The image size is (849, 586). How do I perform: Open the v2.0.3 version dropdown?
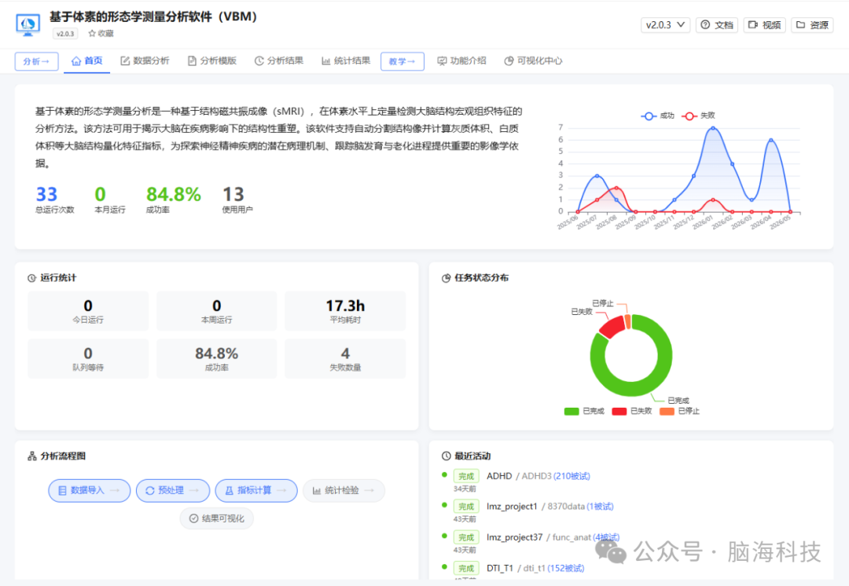coord(665,25)
